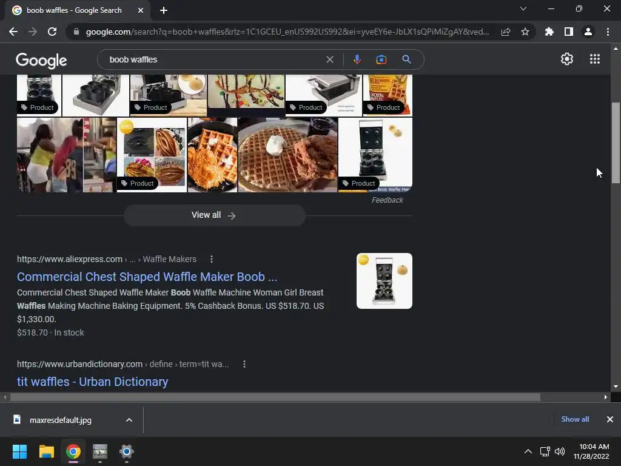This screenshot has height=466, width=621.
Task: Share this page icon in address bar
Action: coord(506,32)
